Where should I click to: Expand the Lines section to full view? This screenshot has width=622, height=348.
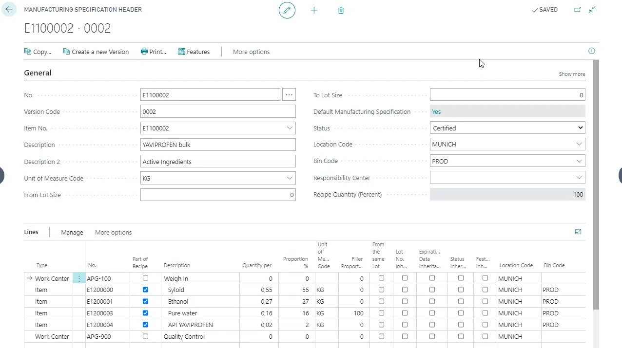578,232
